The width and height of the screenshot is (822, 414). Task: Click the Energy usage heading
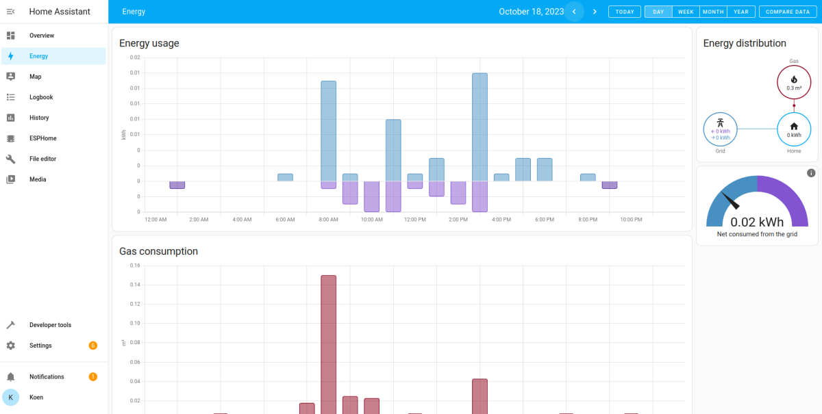click(149, 43)
